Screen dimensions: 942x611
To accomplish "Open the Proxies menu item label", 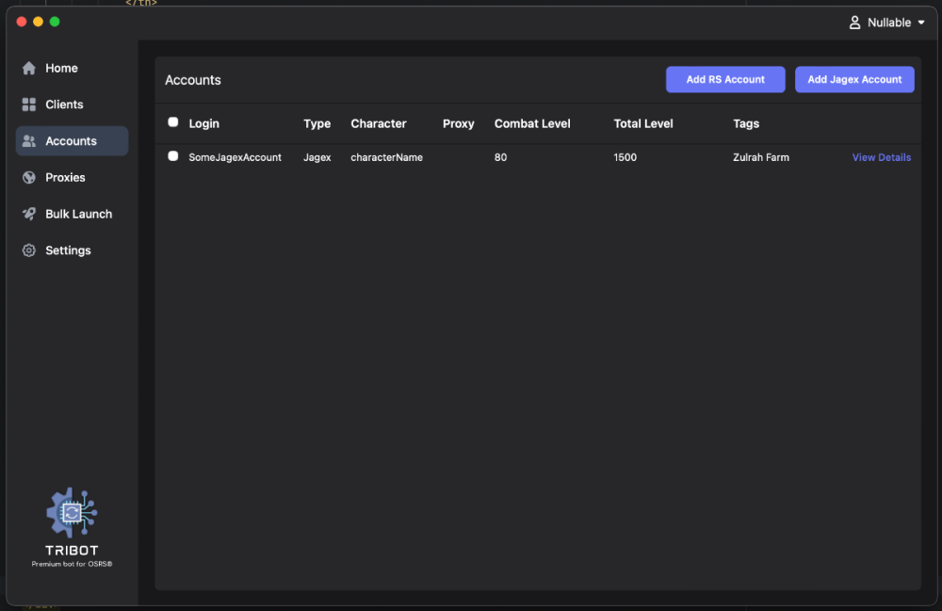I will click(65, 178).
